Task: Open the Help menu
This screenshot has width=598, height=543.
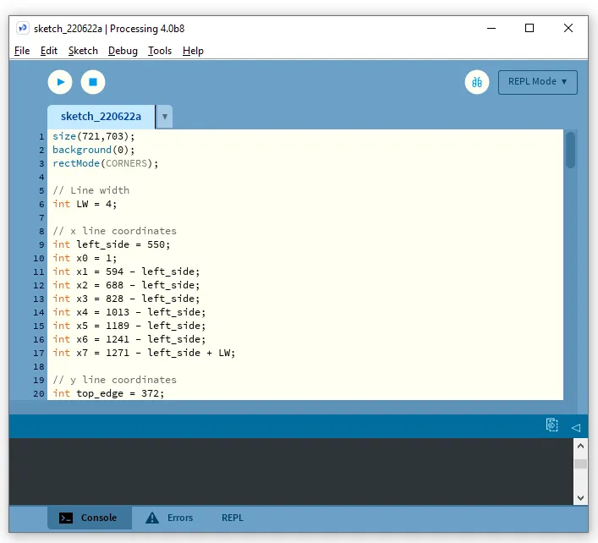Action: coord(193,51)
